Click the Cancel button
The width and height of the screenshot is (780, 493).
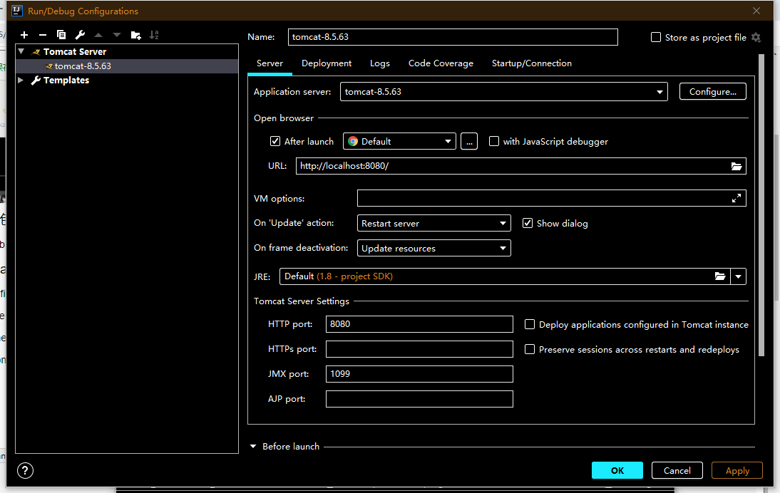click(x=677, y=470)
